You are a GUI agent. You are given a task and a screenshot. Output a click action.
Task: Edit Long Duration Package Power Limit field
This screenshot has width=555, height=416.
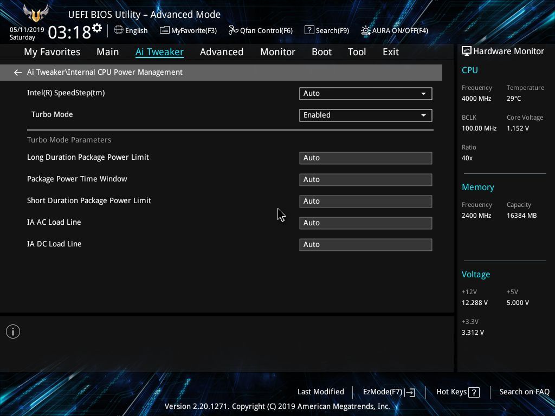tap(366, 158)
